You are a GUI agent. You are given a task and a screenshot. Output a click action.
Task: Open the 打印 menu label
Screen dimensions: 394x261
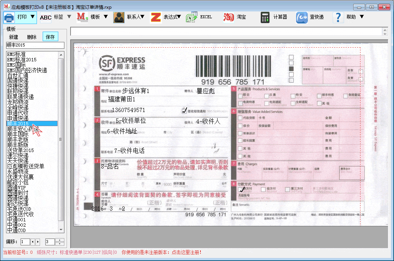pyautogui.click(x=22, y=17)
